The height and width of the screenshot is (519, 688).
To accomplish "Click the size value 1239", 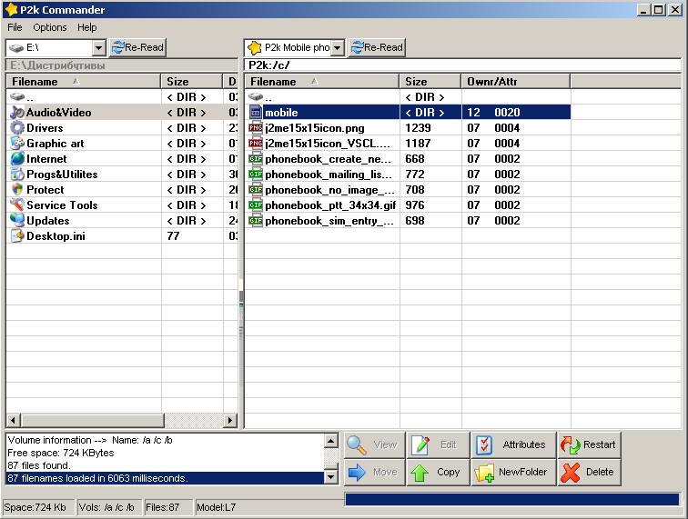I will point(418,128).
